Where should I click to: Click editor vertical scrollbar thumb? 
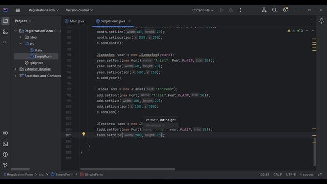point(315,152)
